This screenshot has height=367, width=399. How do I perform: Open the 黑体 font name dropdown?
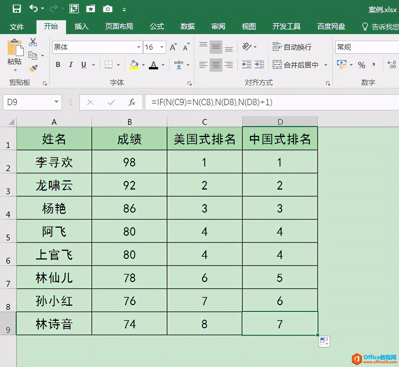click(139, 47)
